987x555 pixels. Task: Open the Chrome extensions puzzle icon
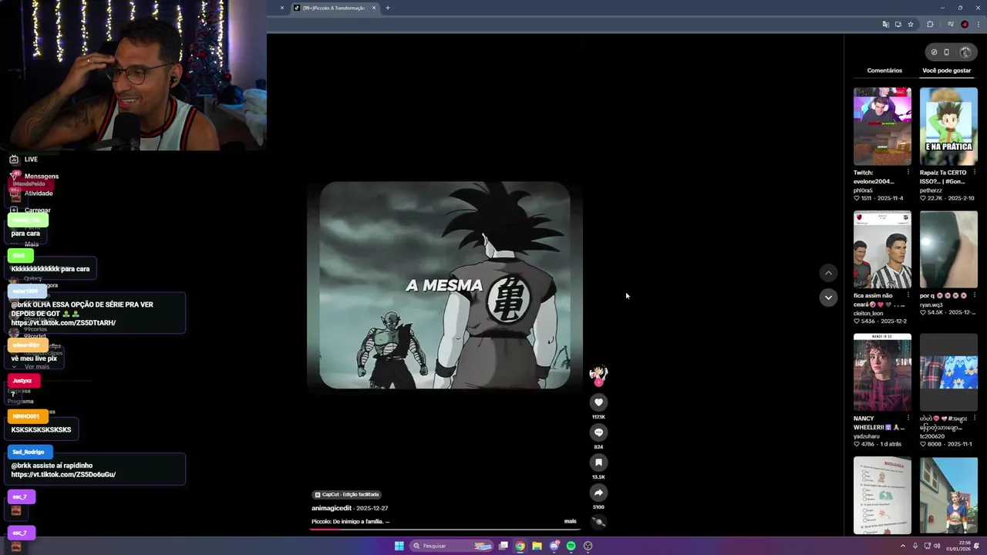click(x=930, y=25)
